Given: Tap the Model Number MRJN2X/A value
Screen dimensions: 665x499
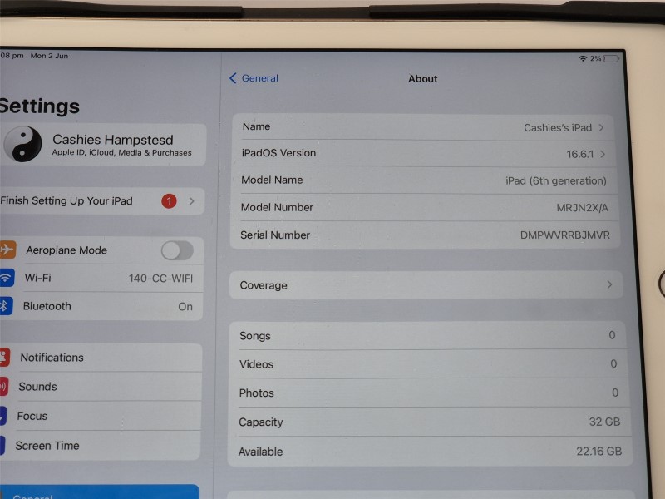Looking at the screenshot, I should pos(582,208).
